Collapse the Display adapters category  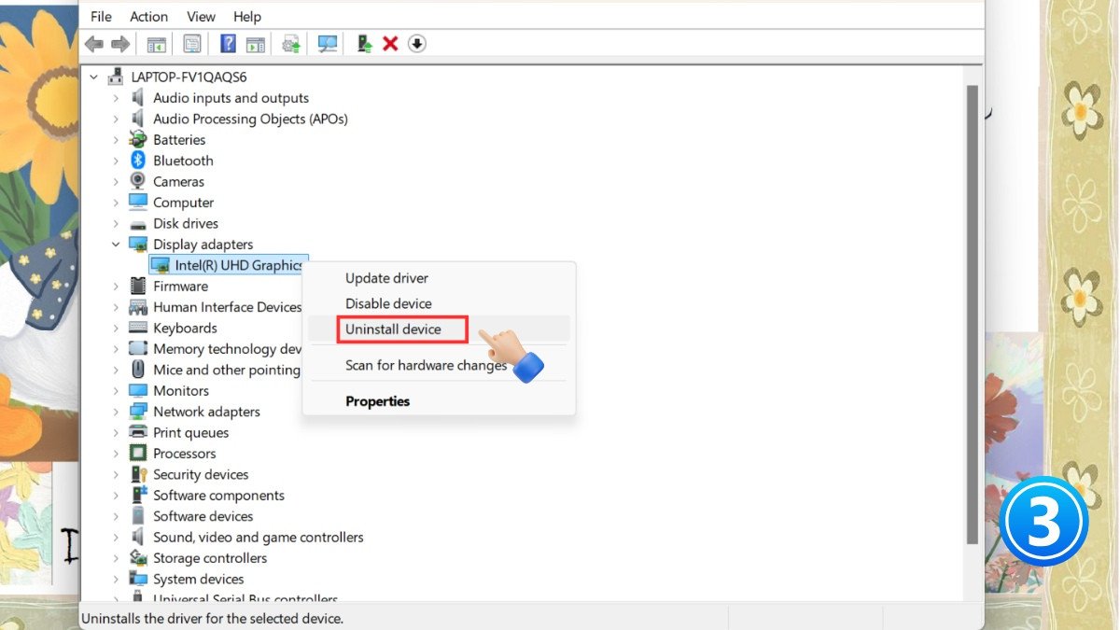(x=116, y=245)
